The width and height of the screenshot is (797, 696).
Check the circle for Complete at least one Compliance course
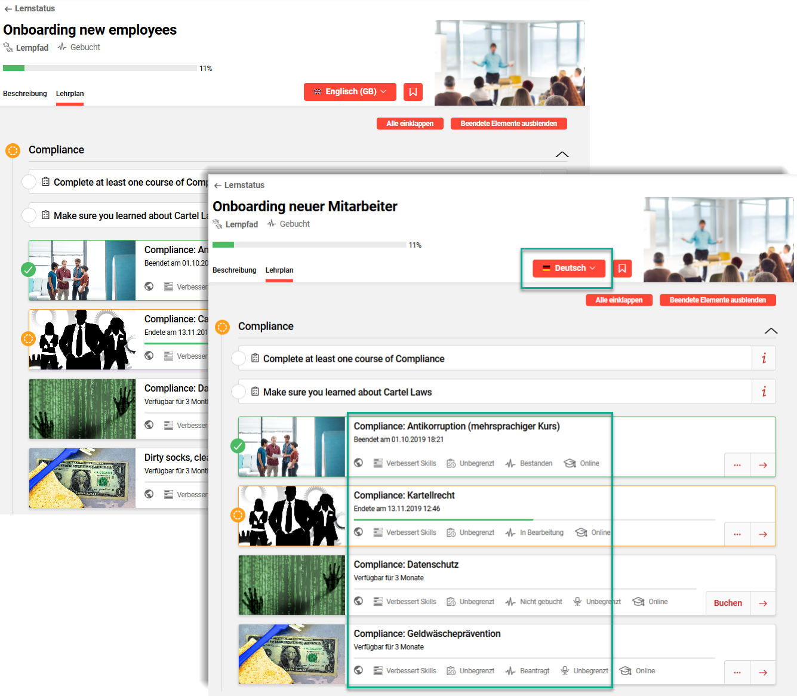[238, 358]
